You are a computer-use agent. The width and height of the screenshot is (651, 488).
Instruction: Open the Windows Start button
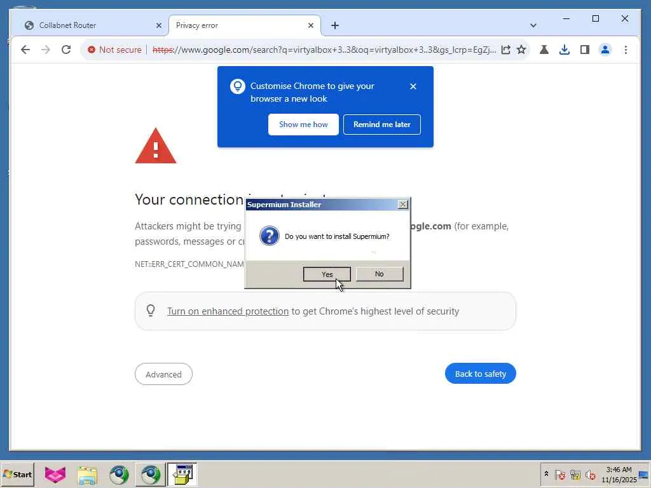pyautogui.click(x=17, y=474)
